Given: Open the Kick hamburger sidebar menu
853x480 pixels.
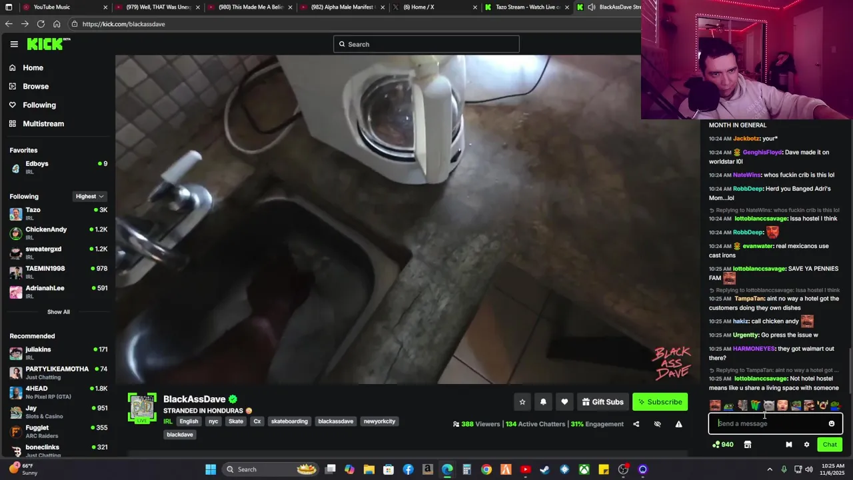Looking at the screenshot, I should coord(14,44).
